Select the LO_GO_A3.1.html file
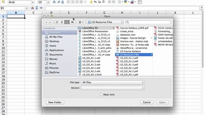The image size is (204, 115). click(x=96, y=74)
